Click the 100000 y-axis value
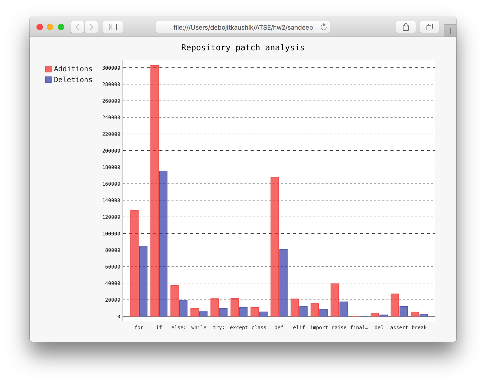Screen dimensions: 486x384 pos(111,234)
